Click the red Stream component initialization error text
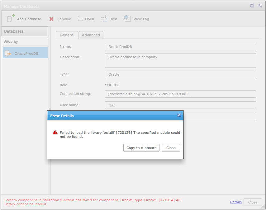Image resolution: width=266 pixels, height=210 pixels. [93, 202]
